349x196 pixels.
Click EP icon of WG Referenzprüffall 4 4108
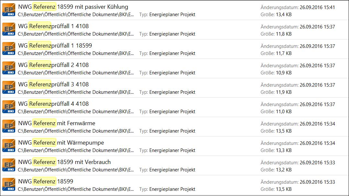9,107
